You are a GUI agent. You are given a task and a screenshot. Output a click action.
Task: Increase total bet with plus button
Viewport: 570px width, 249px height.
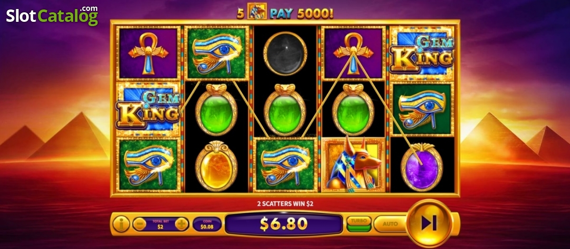181,223
